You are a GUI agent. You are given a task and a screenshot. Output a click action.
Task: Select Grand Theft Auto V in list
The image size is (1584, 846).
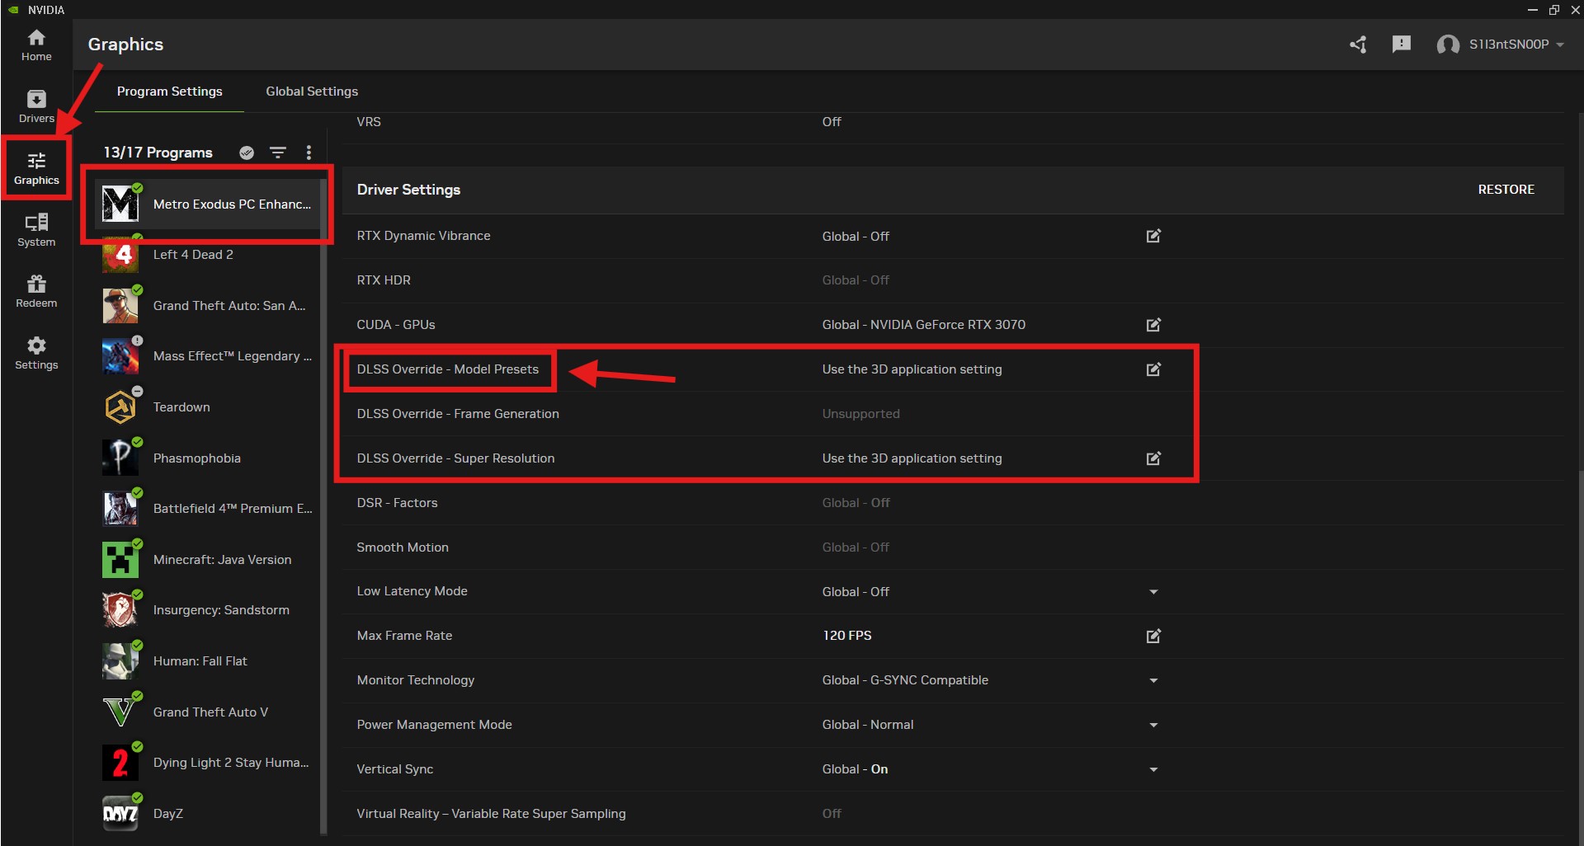210,712
